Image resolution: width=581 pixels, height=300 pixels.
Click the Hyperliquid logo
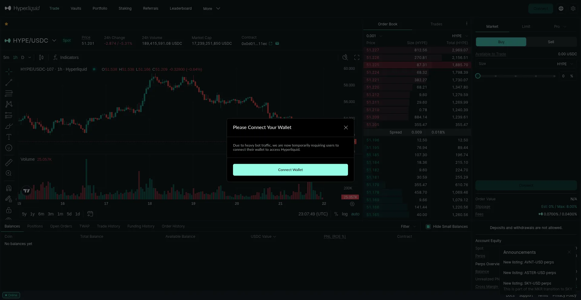[22, 8]
